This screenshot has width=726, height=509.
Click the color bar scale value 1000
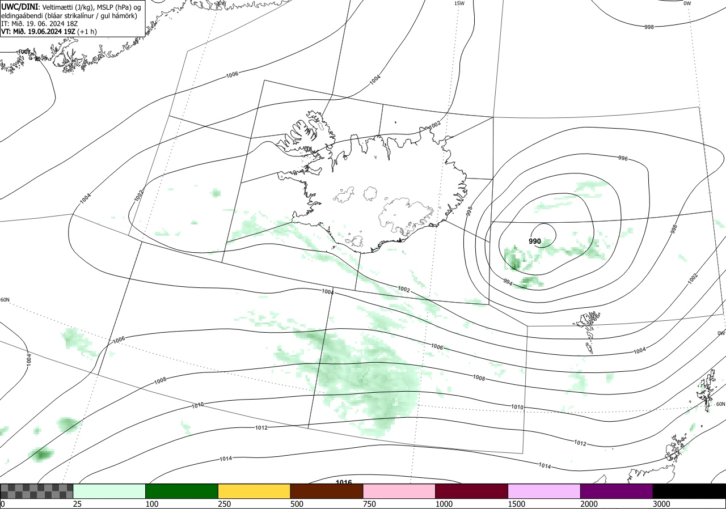445,504
